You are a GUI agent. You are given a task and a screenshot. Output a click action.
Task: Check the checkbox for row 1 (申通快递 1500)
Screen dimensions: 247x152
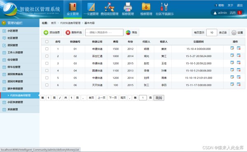pos(47,49)
